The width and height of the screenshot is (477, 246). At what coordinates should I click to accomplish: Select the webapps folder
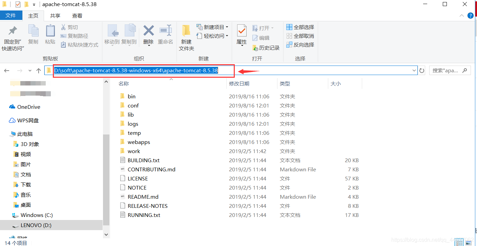(x=139, y=142)
